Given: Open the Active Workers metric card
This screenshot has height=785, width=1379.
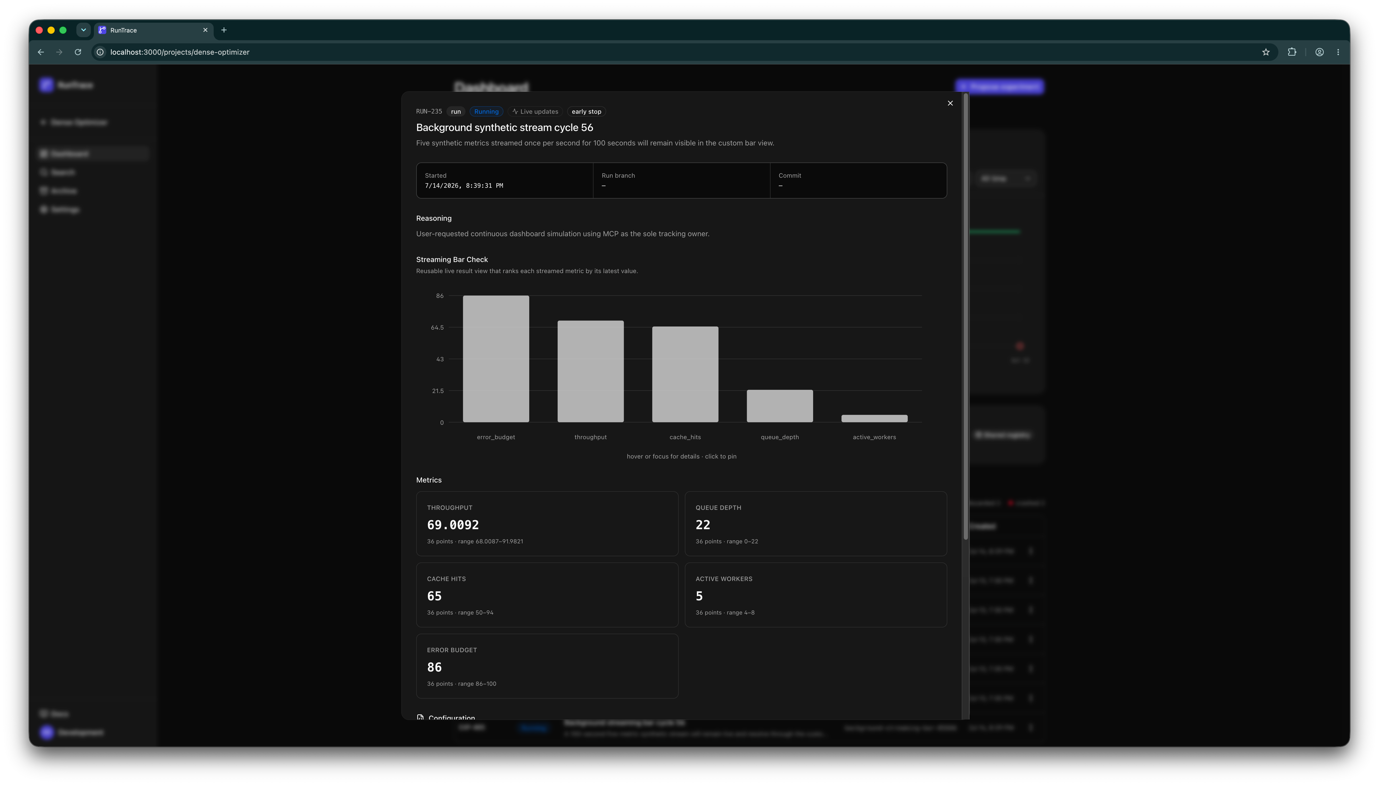Looking at the screenshot, I should [x=815, y=595].
